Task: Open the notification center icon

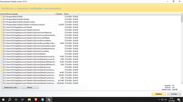Action: pyautogui.click(x=179, y=100)
